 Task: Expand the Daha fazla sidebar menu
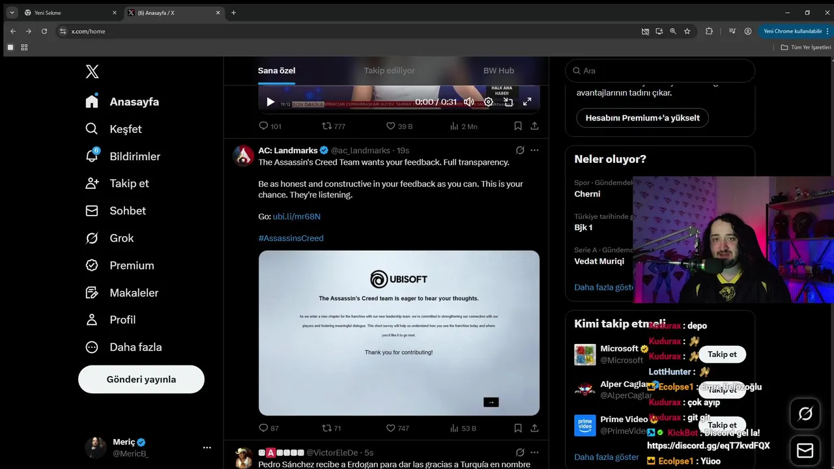click(124, 347)
